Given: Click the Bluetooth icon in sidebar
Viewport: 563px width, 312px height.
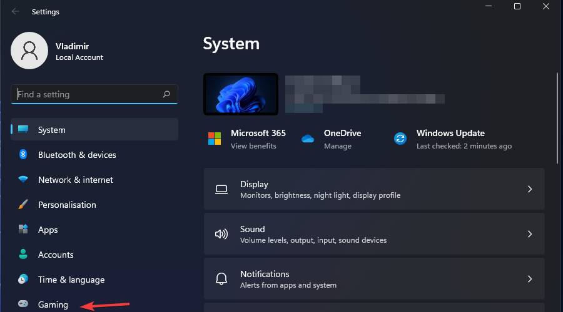Looking at the screenshot, I should coord(23,154).
